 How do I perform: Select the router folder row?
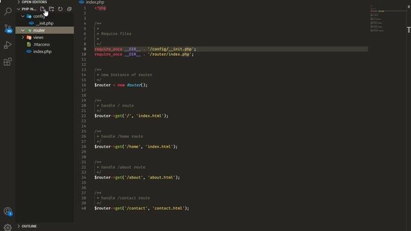coord(44,30)
